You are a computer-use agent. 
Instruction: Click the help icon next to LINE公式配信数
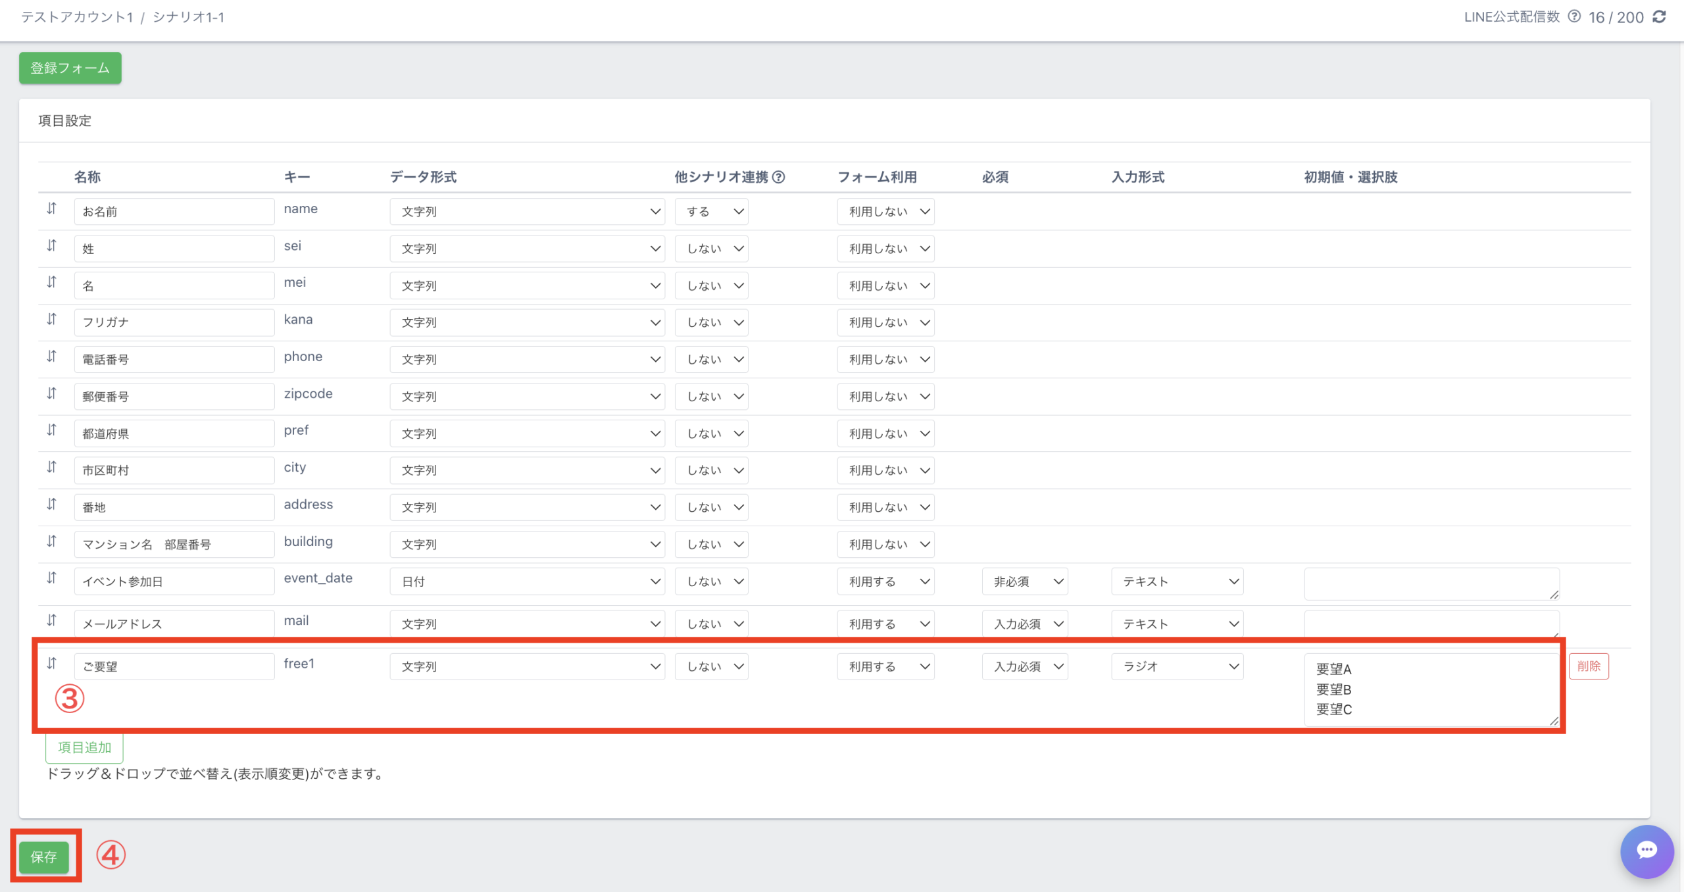1574,16
